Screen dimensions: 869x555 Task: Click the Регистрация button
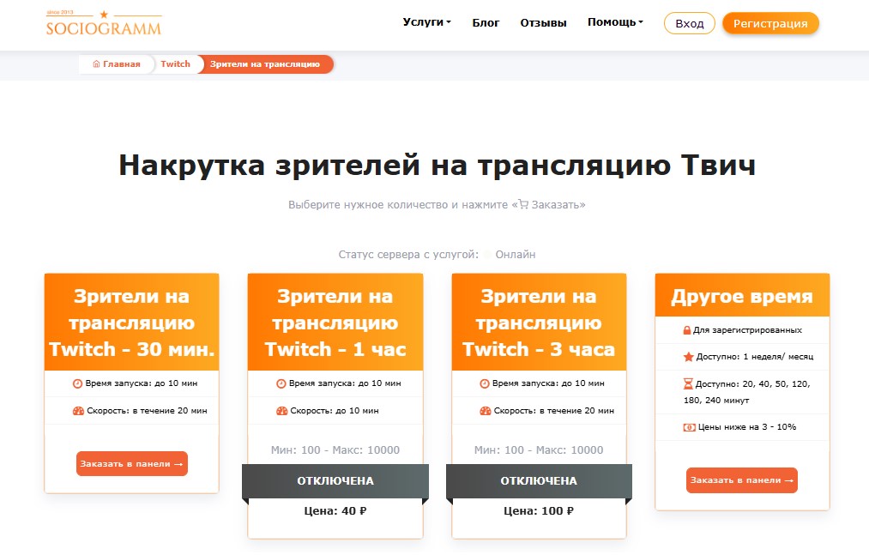770,23
